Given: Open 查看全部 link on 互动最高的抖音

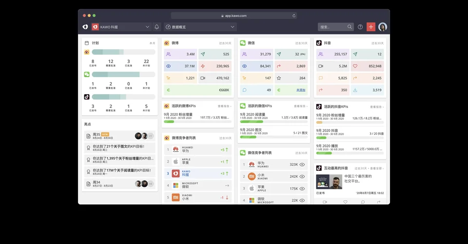Looking at the screenshot, I should [x=377, y=168].
